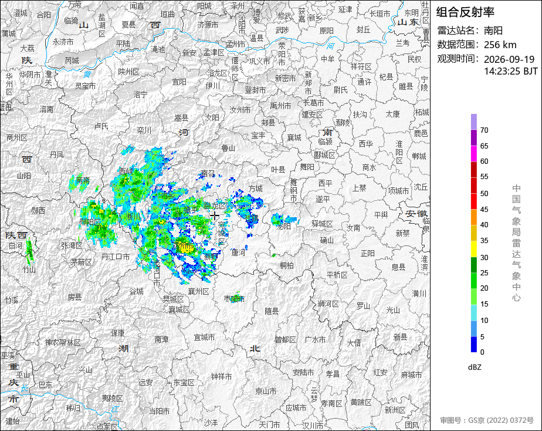
Task: Click the 济源市 city label
Action: pos(208,25)
